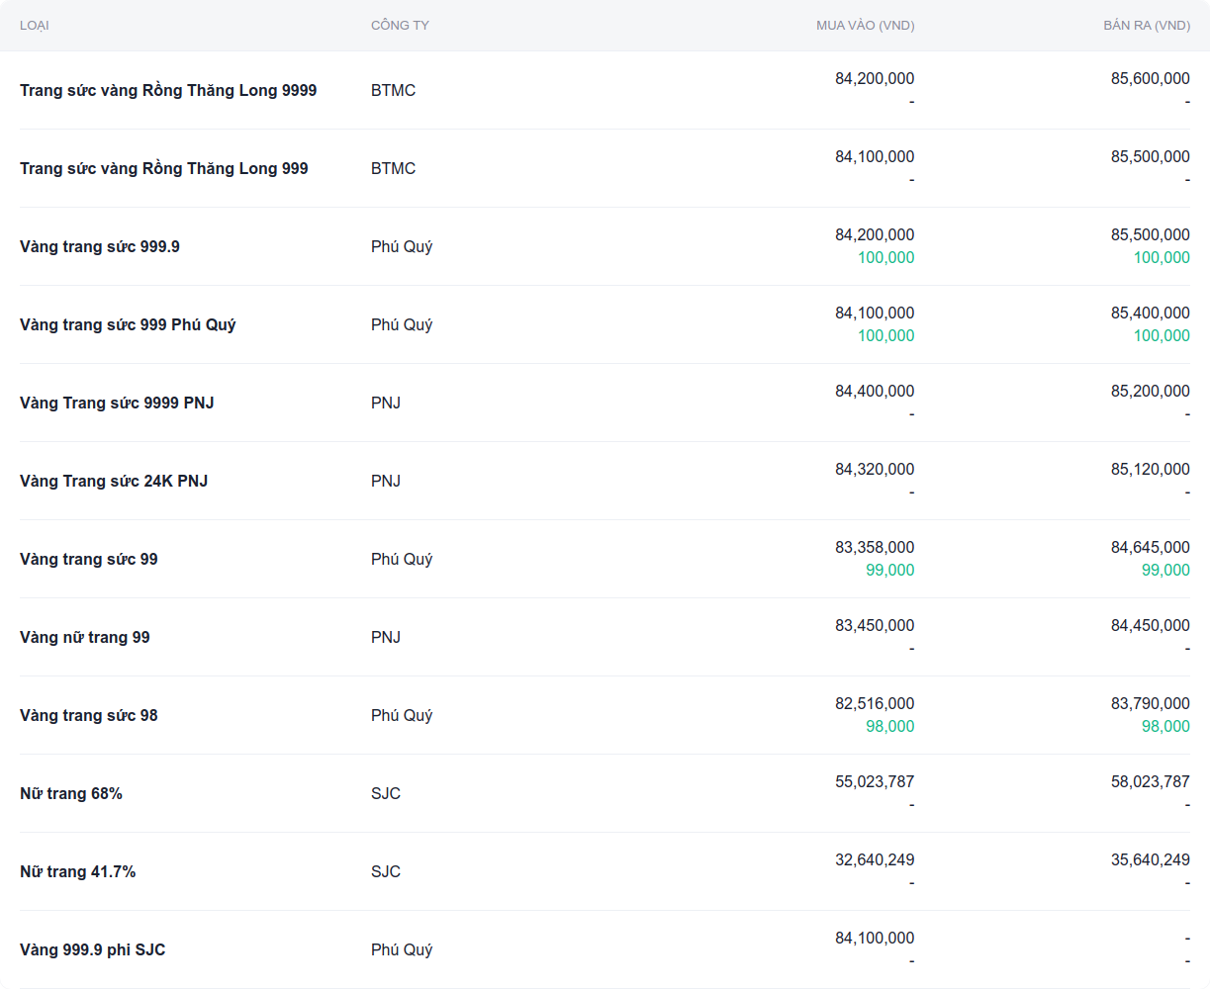Open Vàng trang sức 999 Phú Quý entry

(x=128, y=324)
